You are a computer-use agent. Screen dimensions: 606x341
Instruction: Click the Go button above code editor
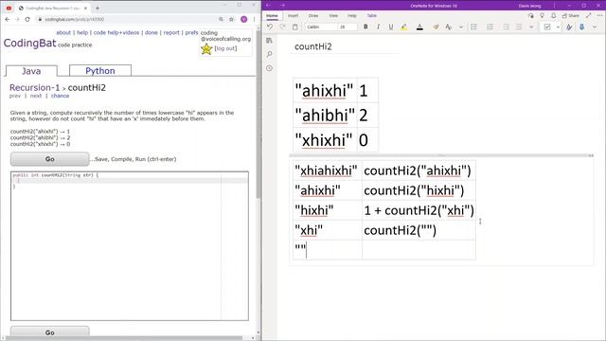[50, 159]
